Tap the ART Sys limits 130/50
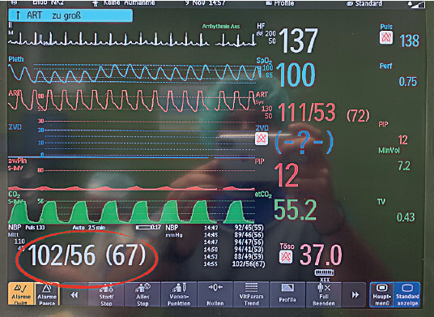Screen dimensions: 434x317 [267, 112]
